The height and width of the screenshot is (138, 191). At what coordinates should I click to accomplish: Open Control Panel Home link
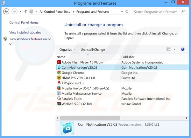pyautogui.click(x=24, y=22)
